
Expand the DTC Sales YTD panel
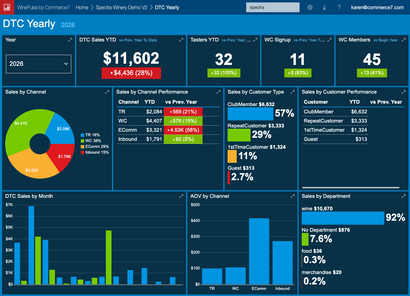click(181, 40)
